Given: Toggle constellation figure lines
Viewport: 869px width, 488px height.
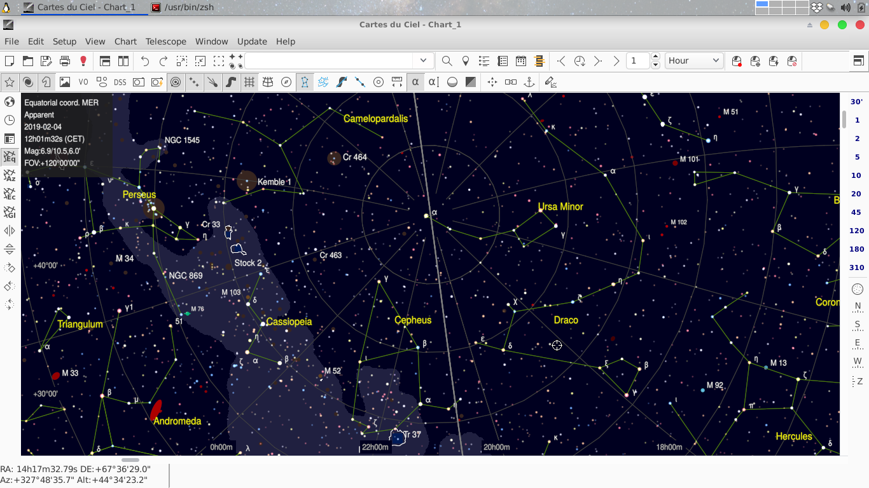Looking at the screenshot, I should pos(305,82).
